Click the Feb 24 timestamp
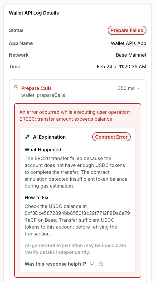The image size is (156, 282). pos(121,67)
